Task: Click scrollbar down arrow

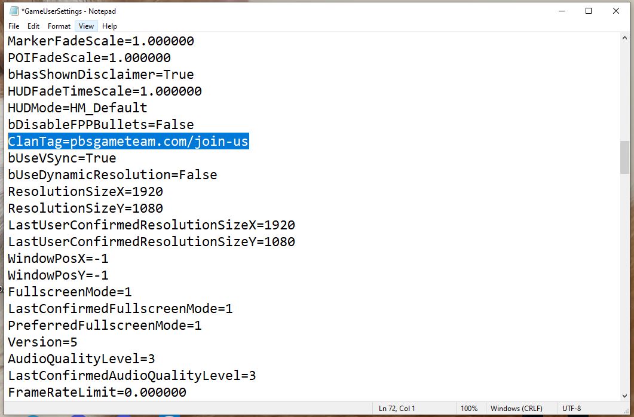Action: pyautogui.click(x=624, y=396)
